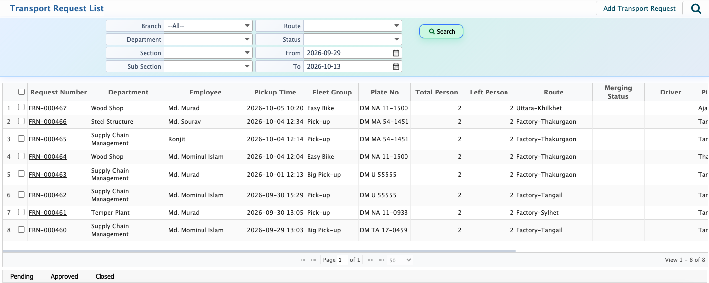Sort by Total Person column header
The image size is (709, 283).
437,92
